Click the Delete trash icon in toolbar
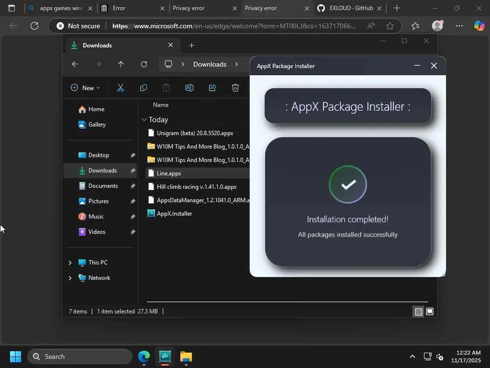Image resolution: width=490 pixels, height=368 pixels. pyautogui.click(x=235, y=88)
